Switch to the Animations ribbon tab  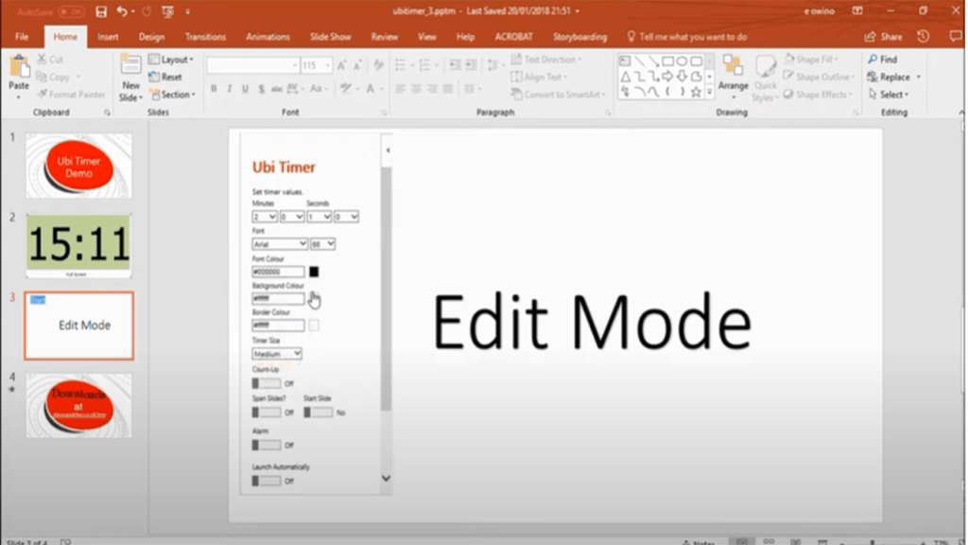tap(268, 36)
